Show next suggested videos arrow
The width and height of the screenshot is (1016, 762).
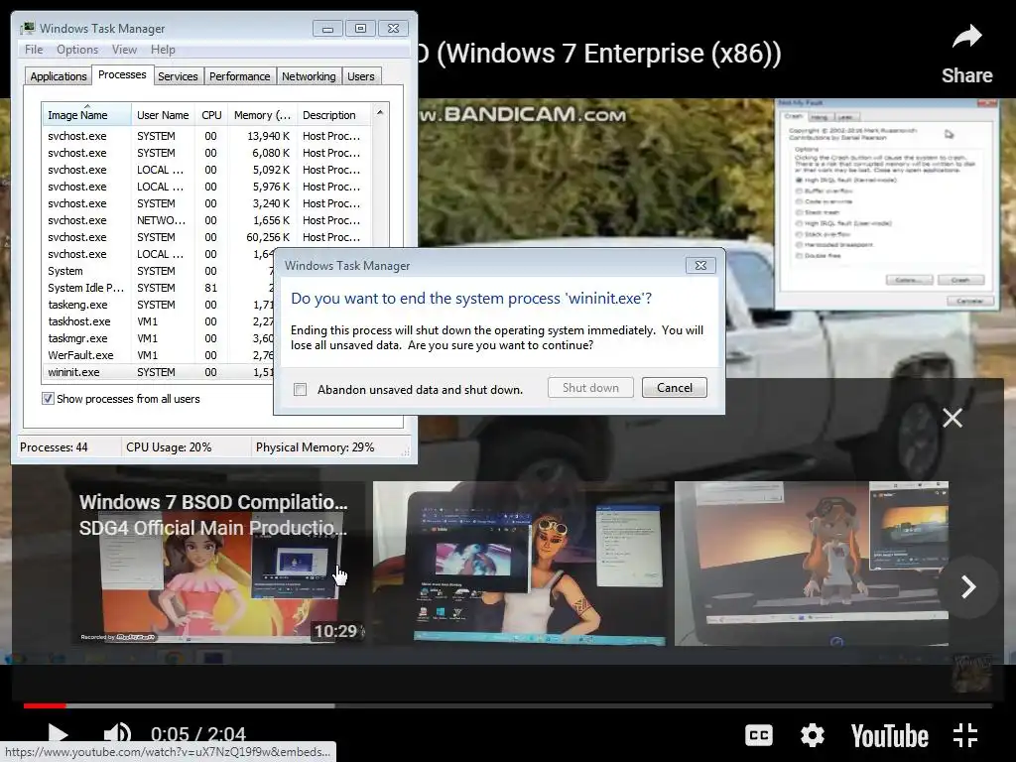pos(968,587)
